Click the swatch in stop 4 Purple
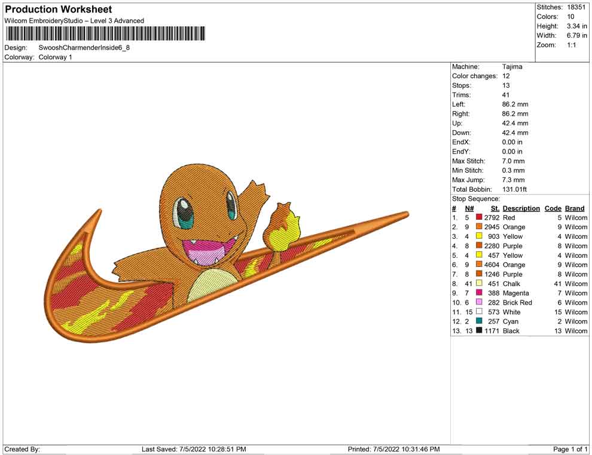This screenshot has width=592, height=455. [479, 245]
